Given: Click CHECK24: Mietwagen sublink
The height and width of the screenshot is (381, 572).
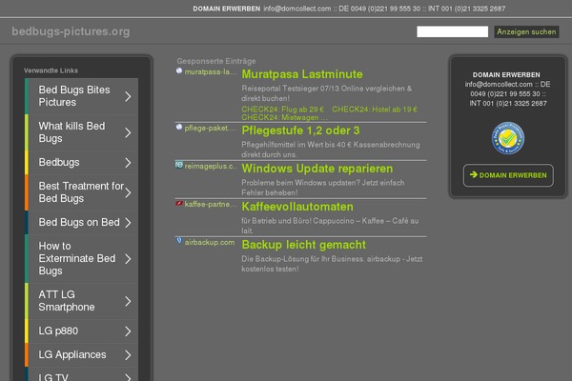Looking at the screenshot, I should tap(284, 117).
